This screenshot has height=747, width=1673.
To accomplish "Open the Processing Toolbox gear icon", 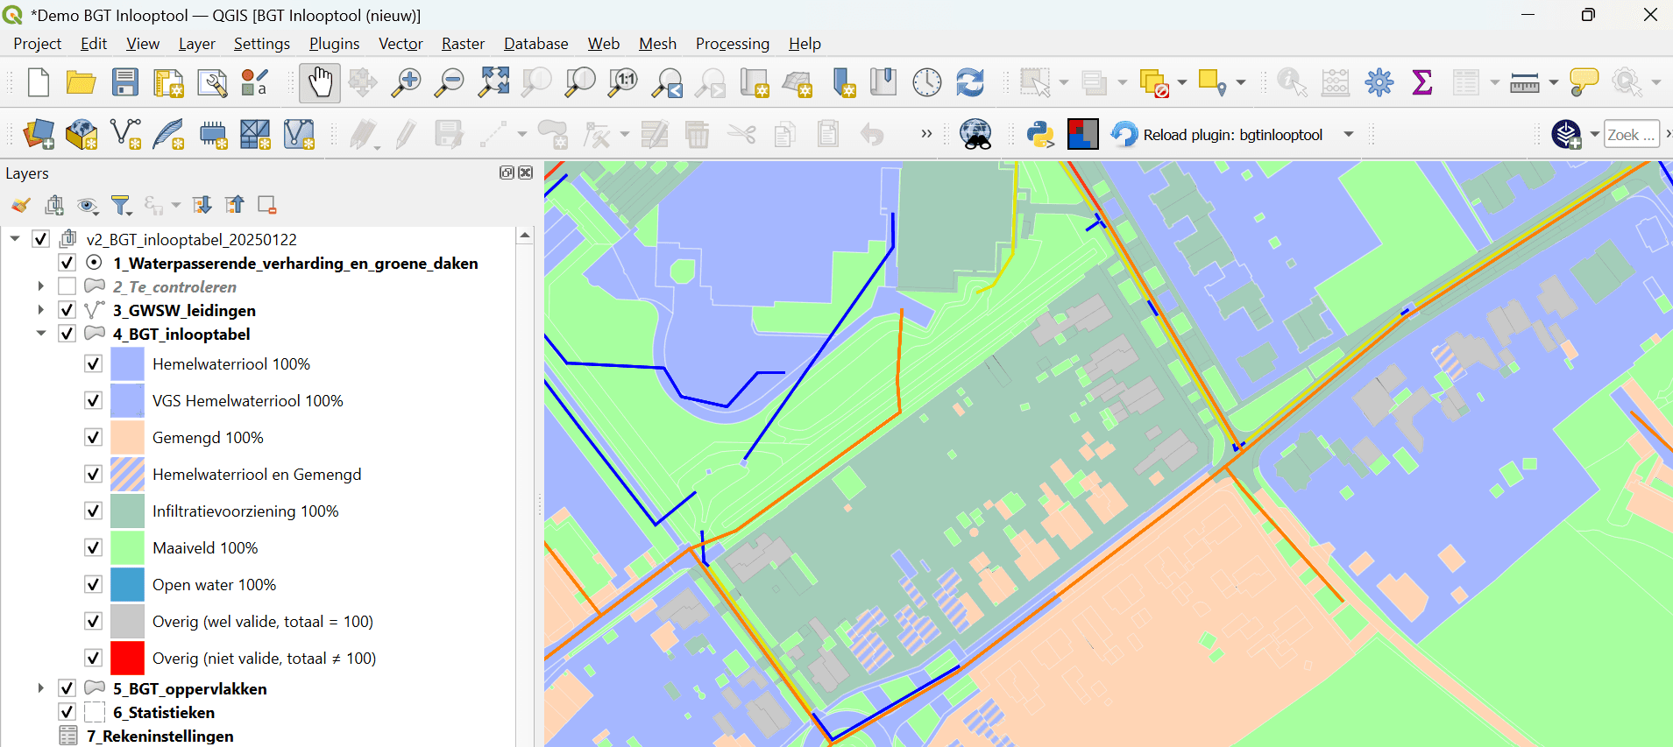I will coord(1379,83).
